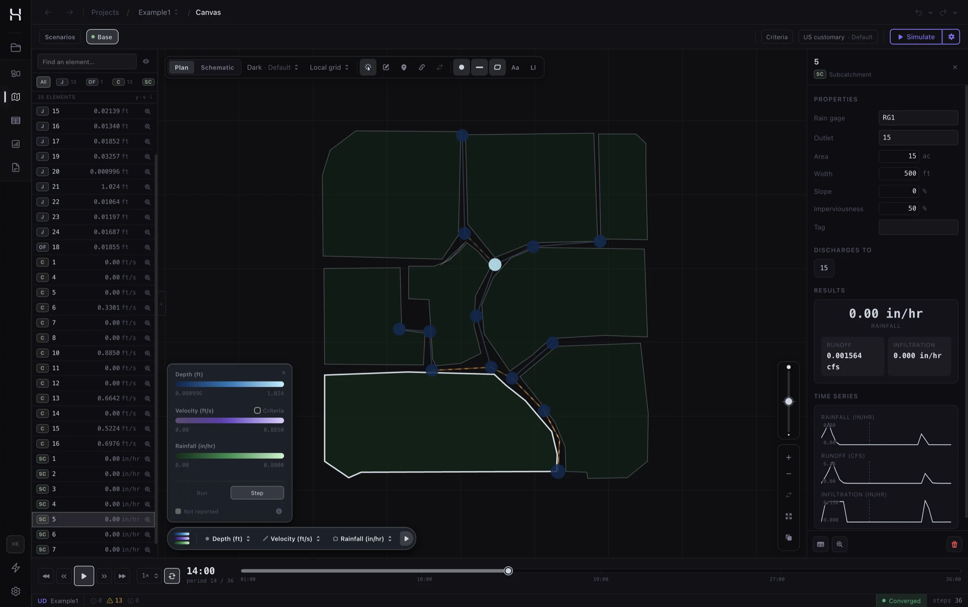The image size is (968, 607).
Task: Toggle loop playback button
Action: coord(172,576)
